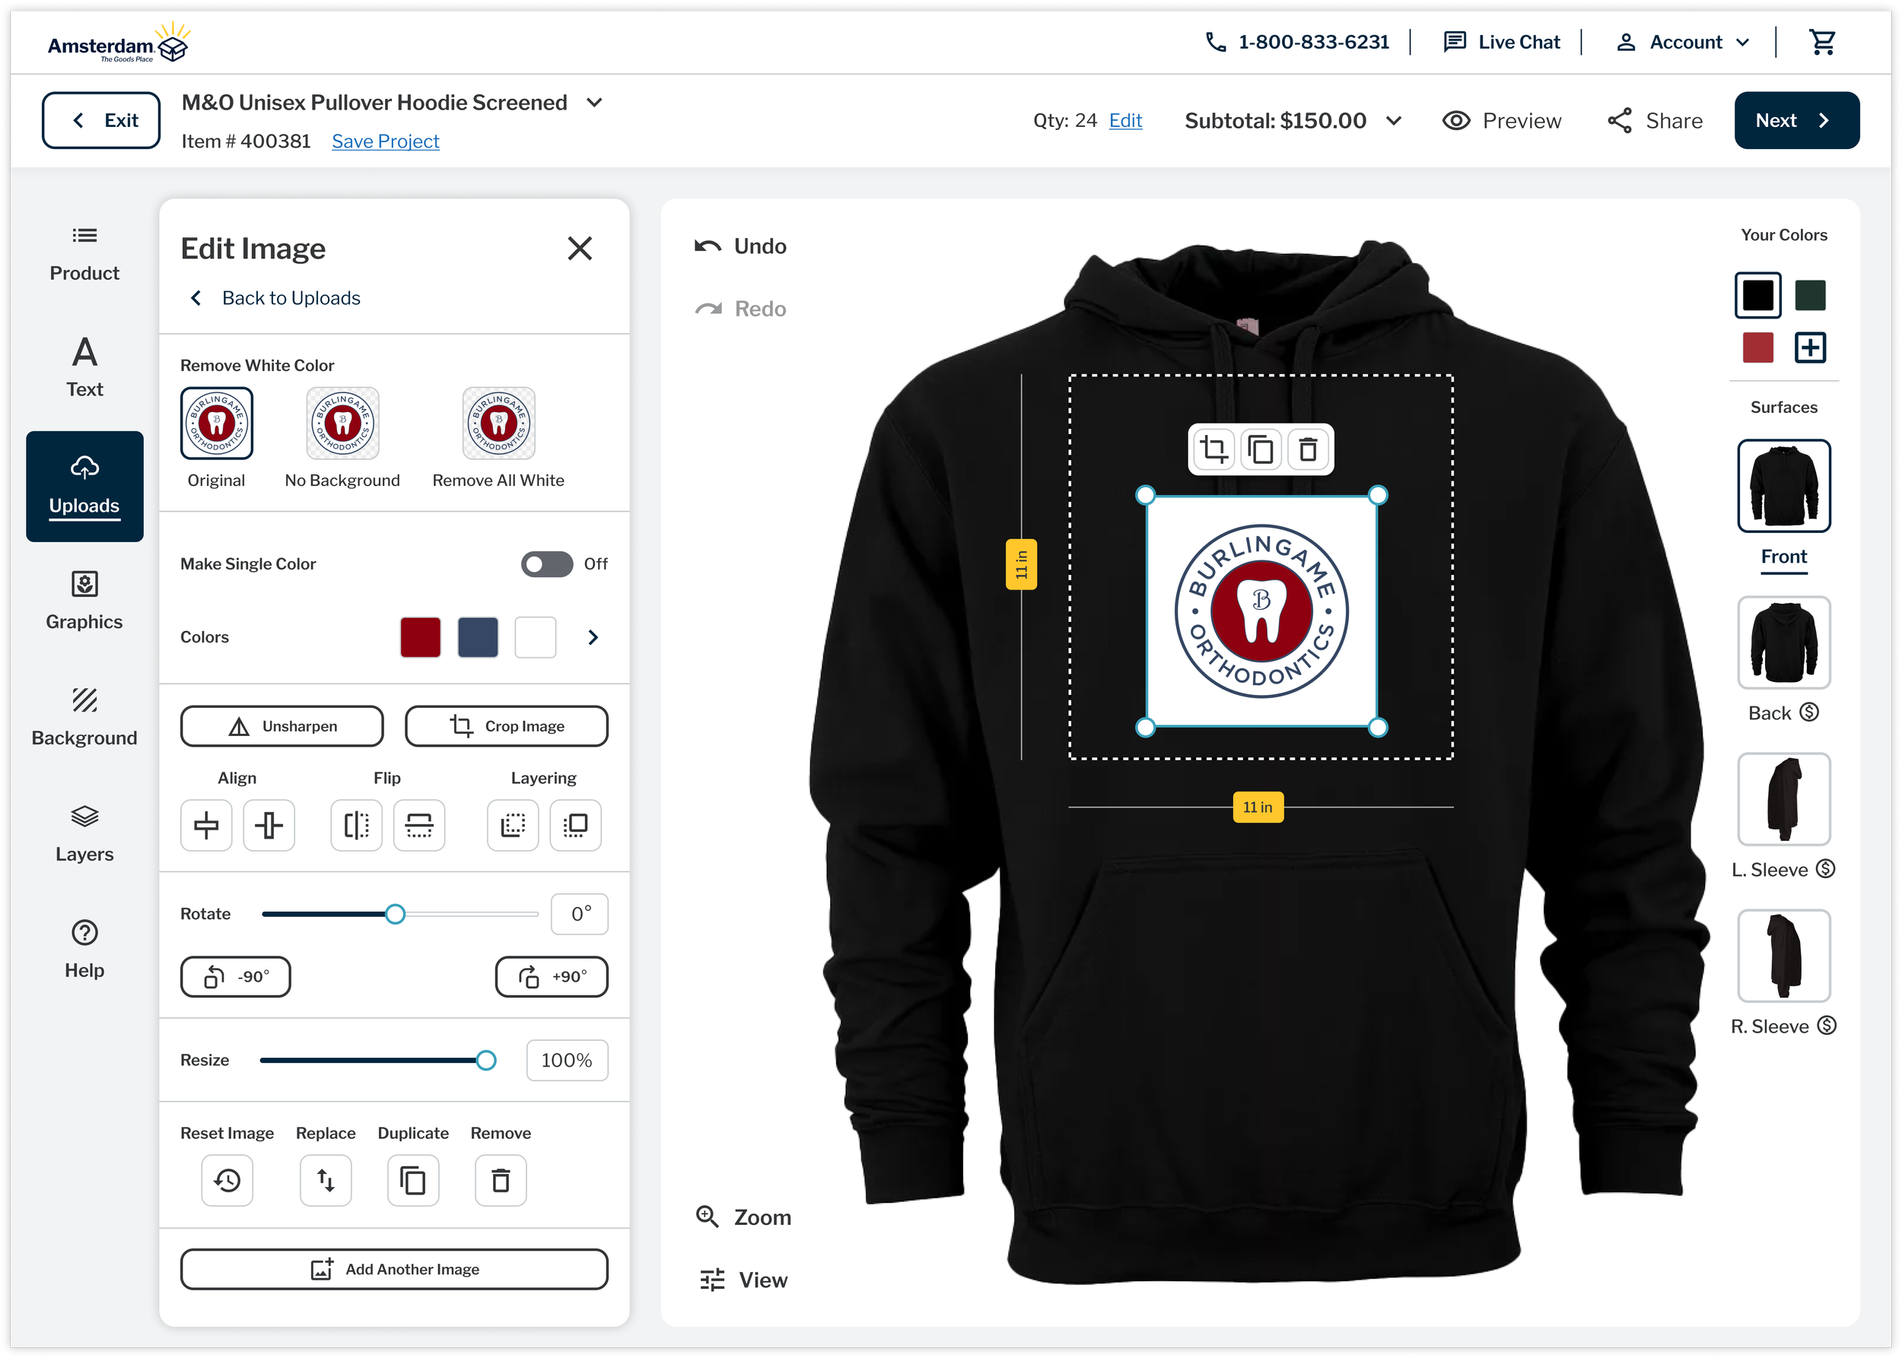Open the shopping cart

[x=1821, y=42]
